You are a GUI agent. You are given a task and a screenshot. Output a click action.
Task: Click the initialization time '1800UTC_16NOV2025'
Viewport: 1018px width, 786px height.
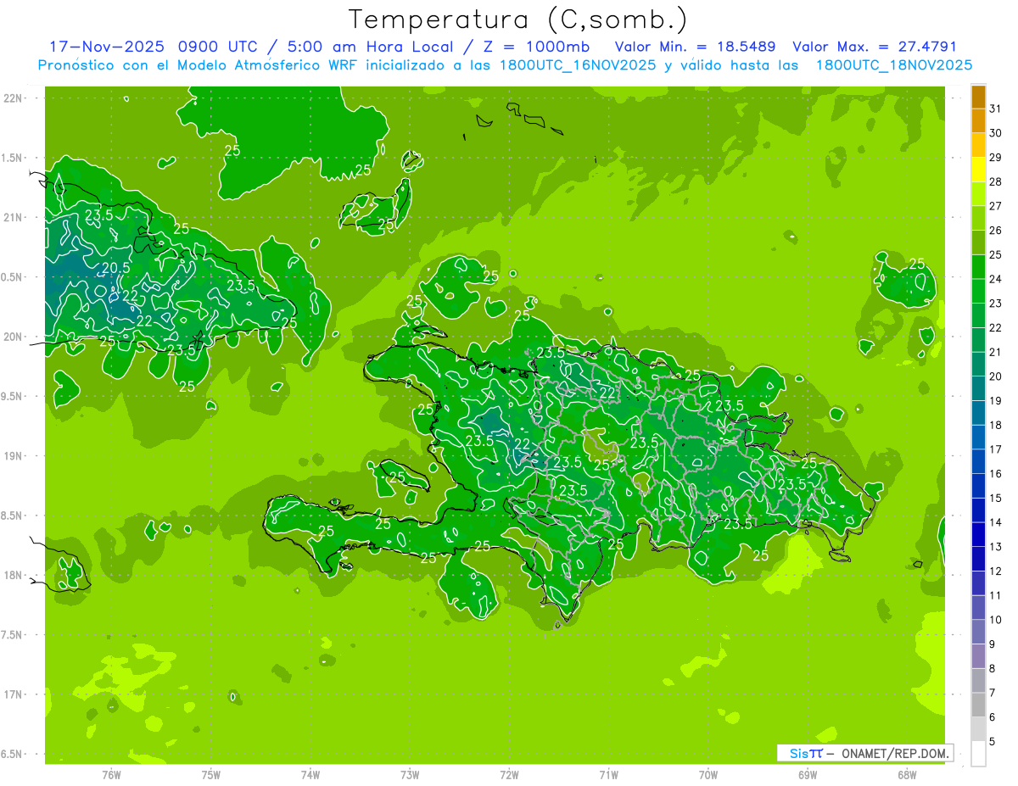pos(577,65)
